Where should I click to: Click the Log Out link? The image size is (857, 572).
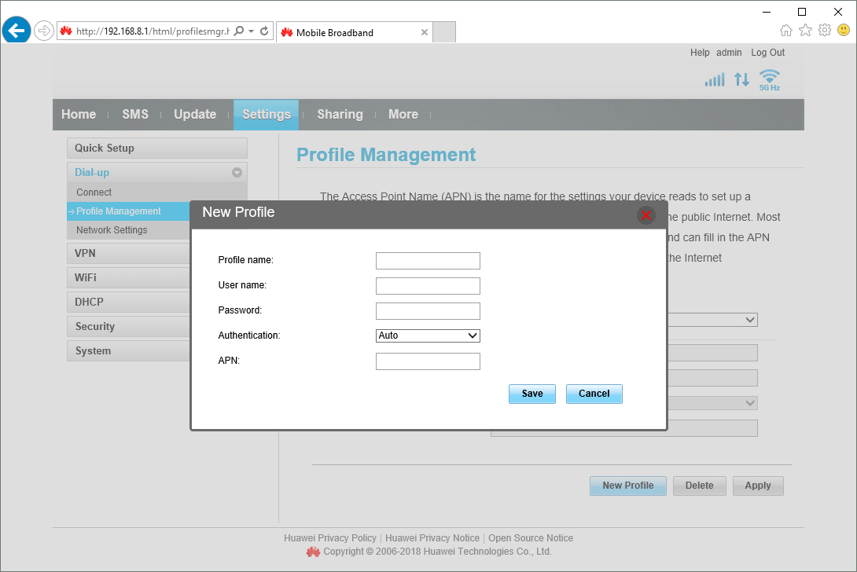[767, 53]
